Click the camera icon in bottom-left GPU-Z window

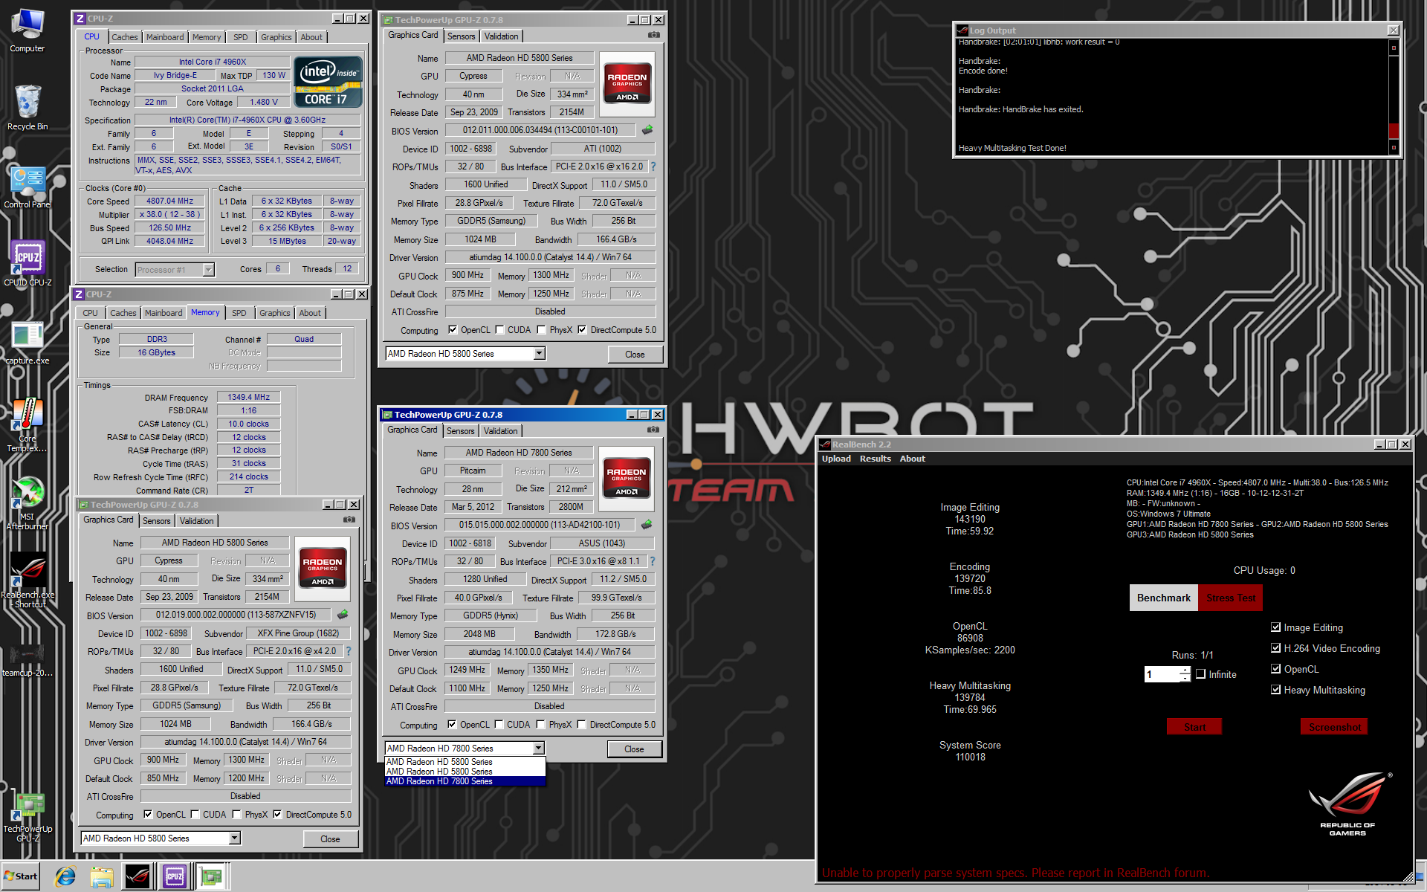click(349, 520)
